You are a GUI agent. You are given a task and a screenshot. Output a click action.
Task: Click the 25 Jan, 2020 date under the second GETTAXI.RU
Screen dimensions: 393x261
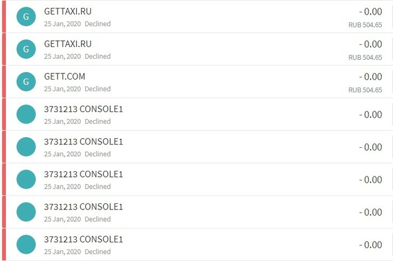[x=62, y=57]
